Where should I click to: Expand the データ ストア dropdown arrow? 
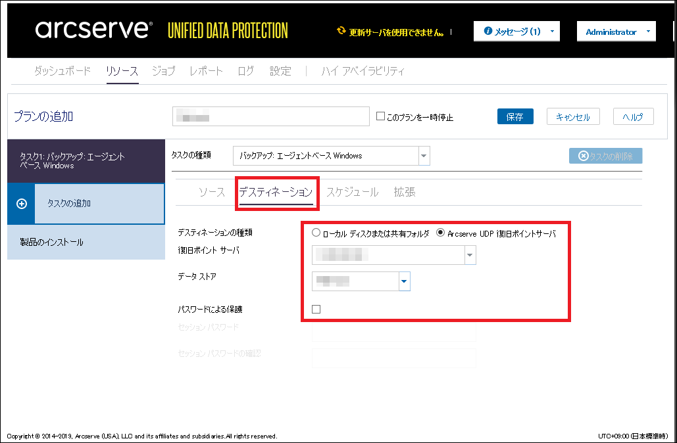click(404, 281)
